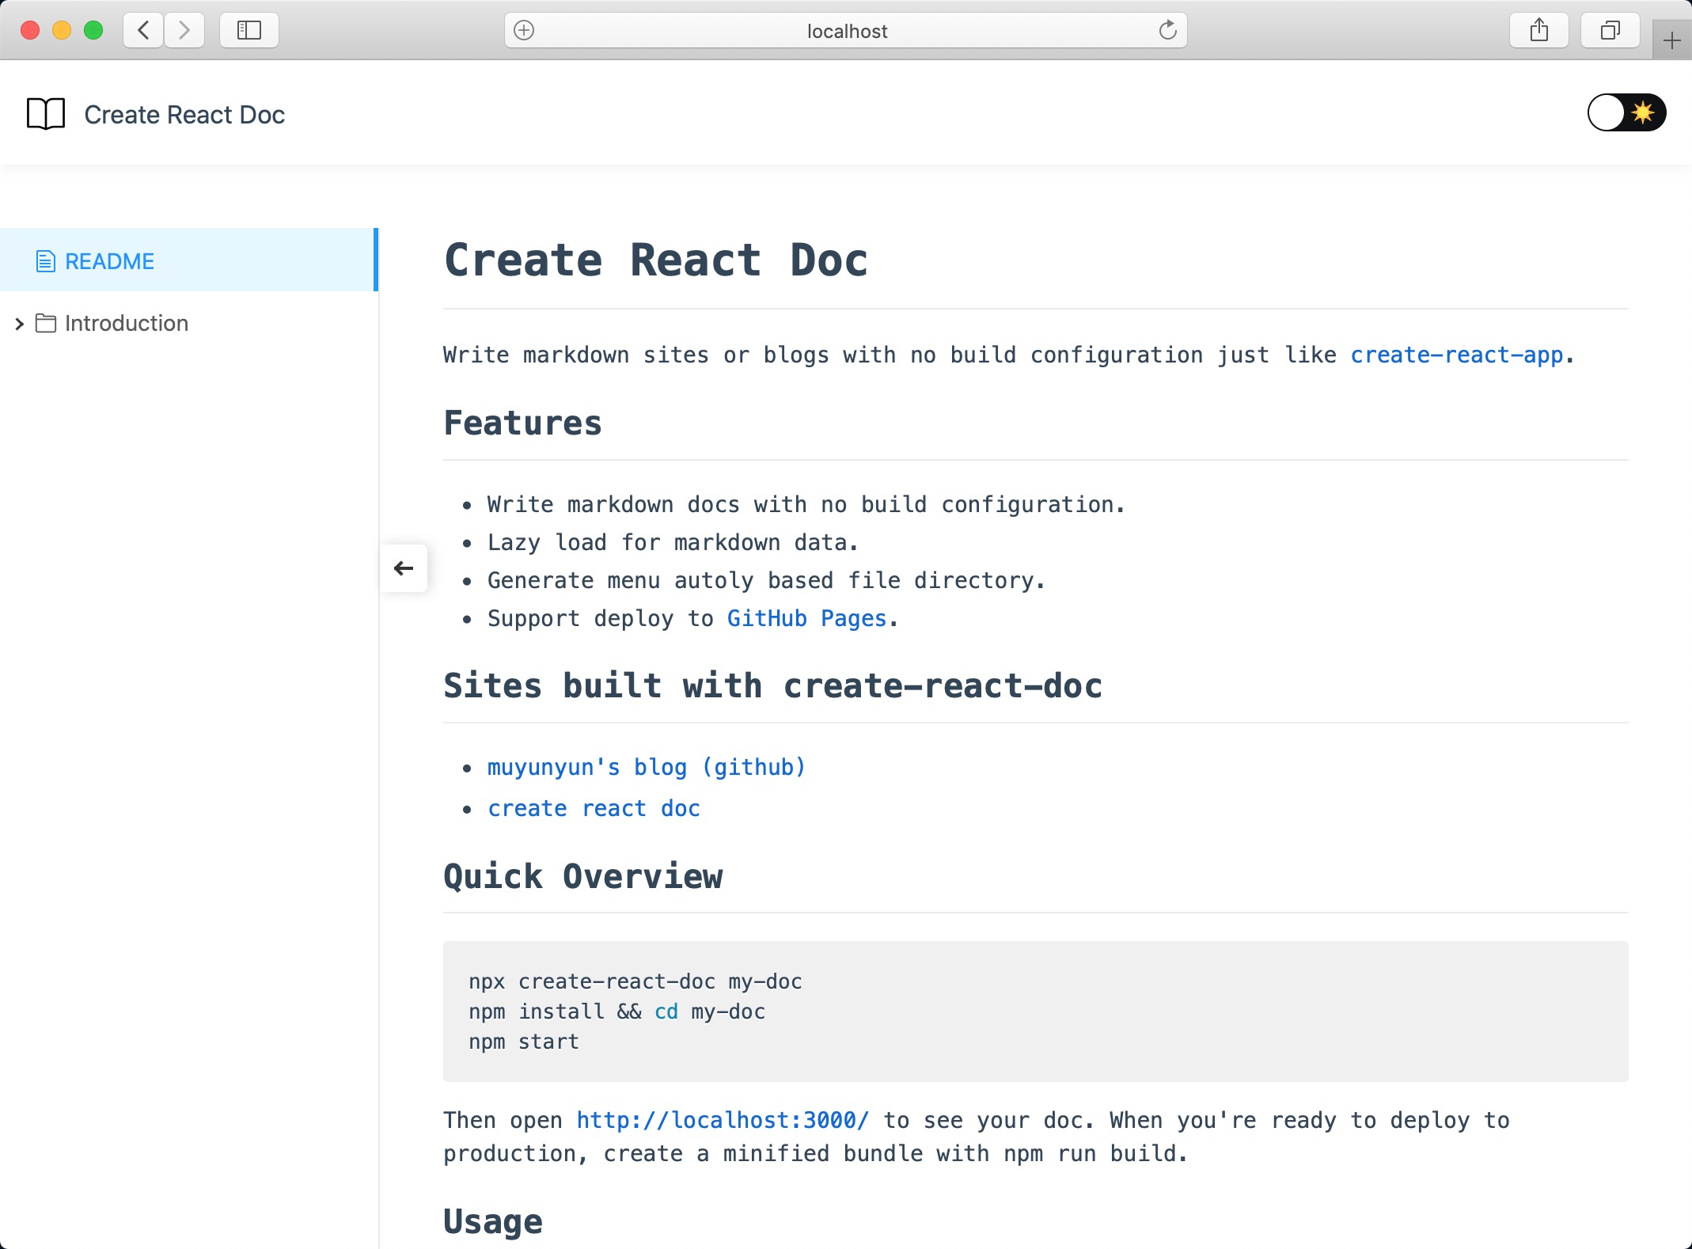The width and height of the screenshot is (1692, 1249).
Task: Open the Safari share menu
Action: click(1538, 31)
